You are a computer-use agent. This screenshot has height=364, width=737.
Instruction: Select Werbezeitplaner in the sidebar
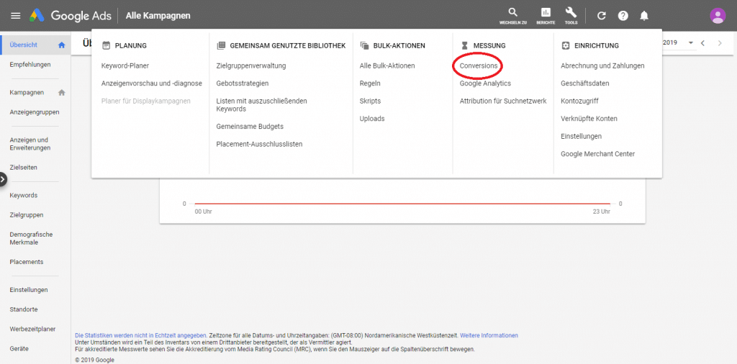(32, 329)
